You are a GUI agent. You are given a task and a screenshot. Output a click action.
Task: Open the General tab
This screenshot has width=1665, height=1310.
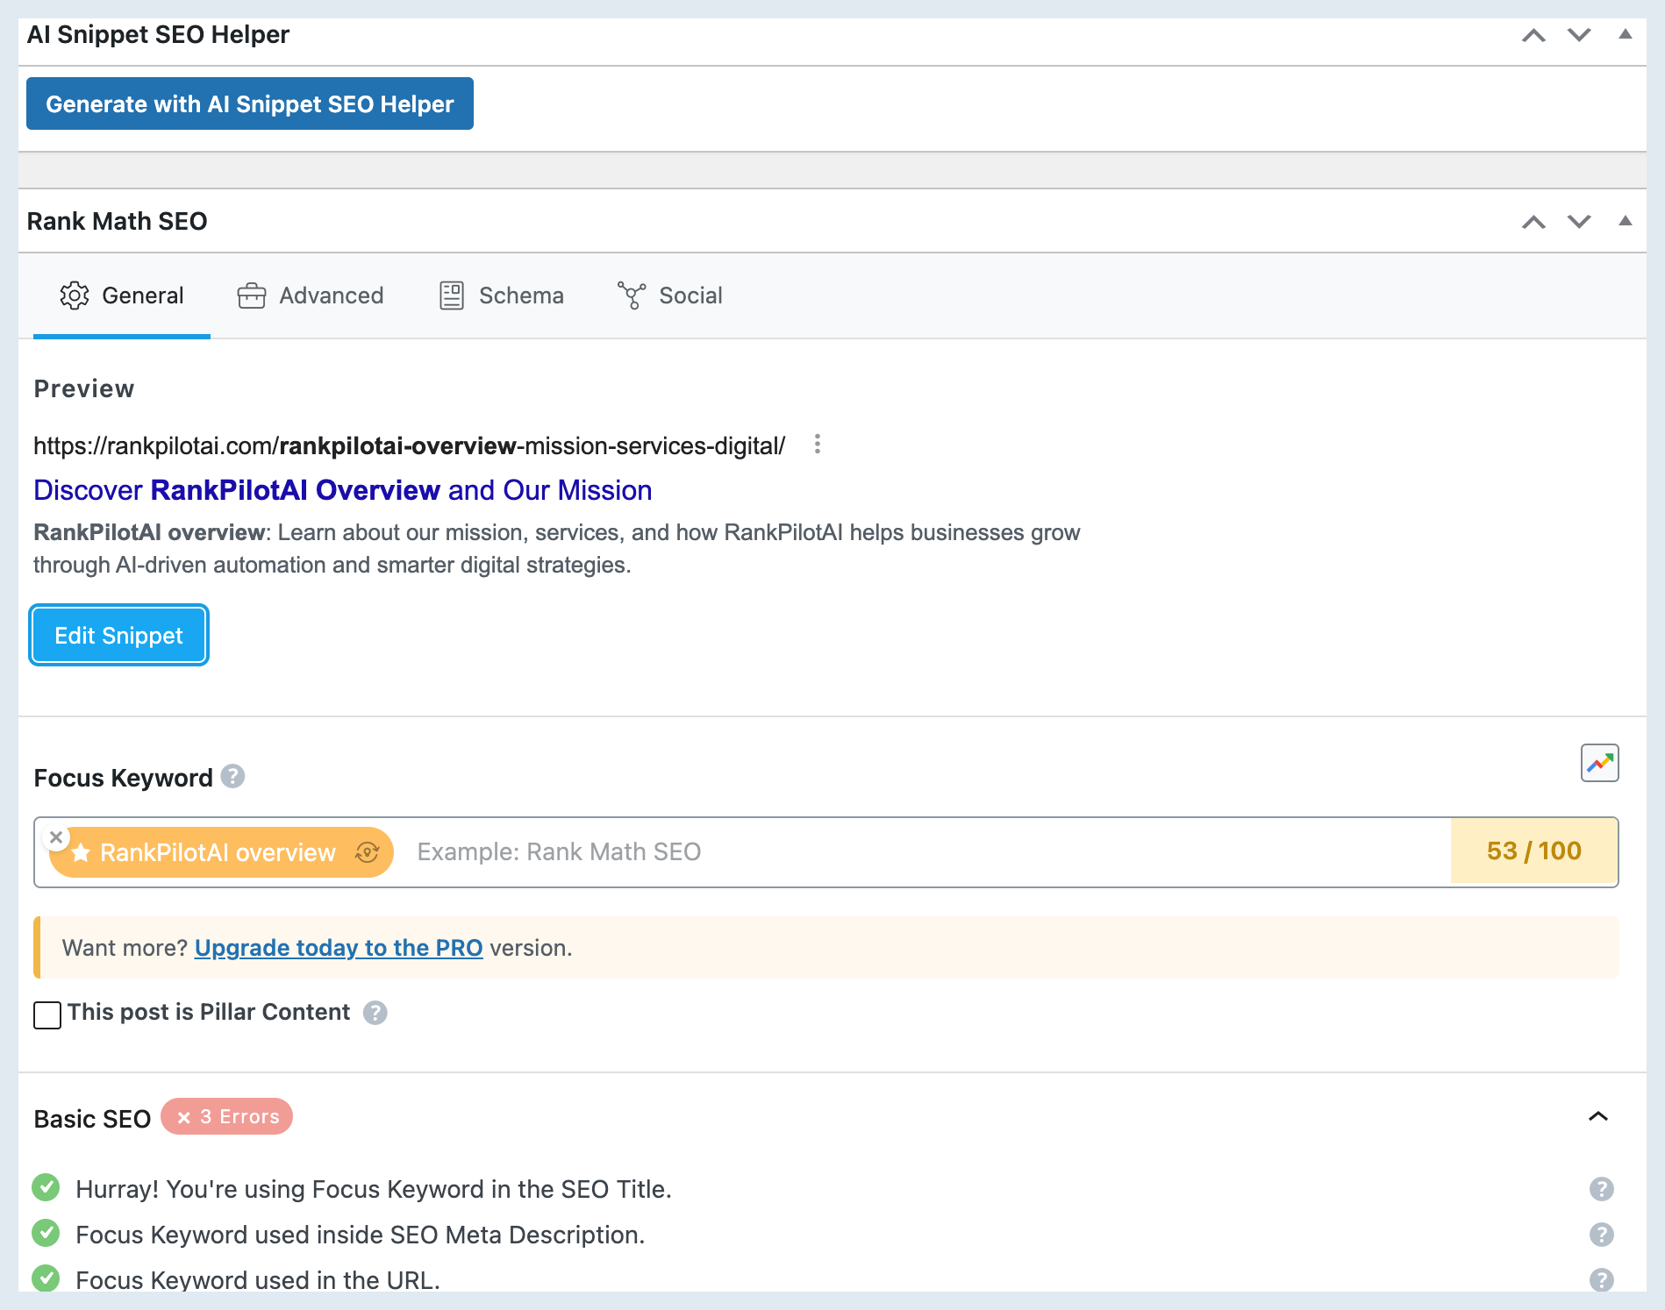pos(122,295)
